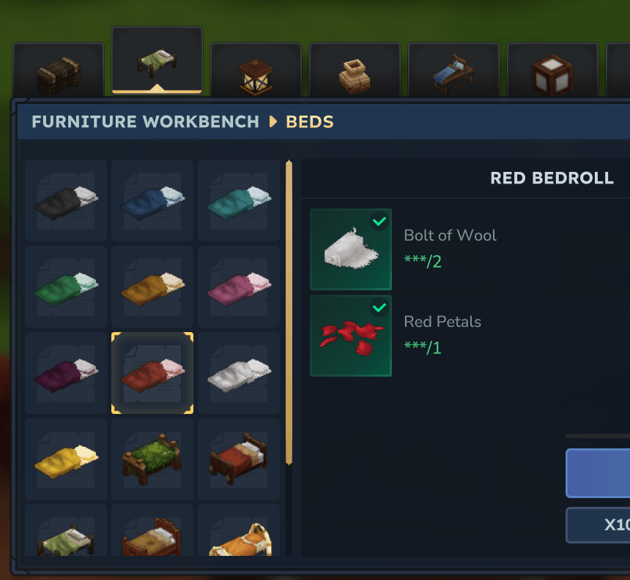Viewport: 630px width, 580px height.
Task: Click the Bolt of Wool ingredient slot
Action: pos(351,249)
